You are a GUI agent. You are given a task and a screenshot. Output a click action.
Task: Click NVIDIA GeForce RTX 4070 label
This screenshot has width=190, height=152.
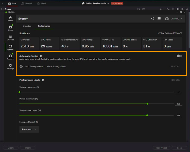[170, 33]
